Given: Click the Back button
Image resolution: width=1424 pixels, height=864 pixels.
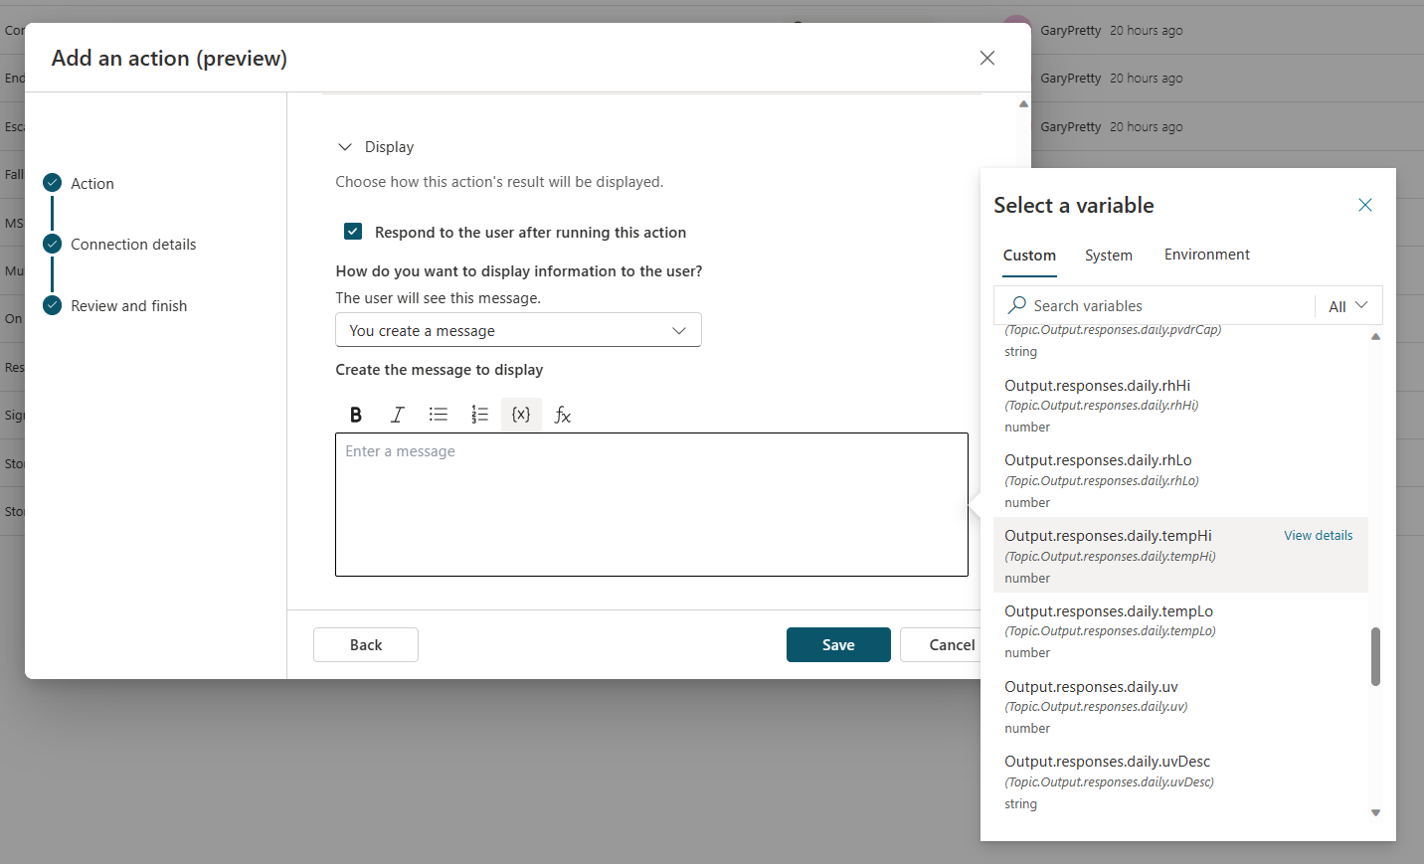Looking at the screenshot, I should pyautogui.click(x=366, y=644).
